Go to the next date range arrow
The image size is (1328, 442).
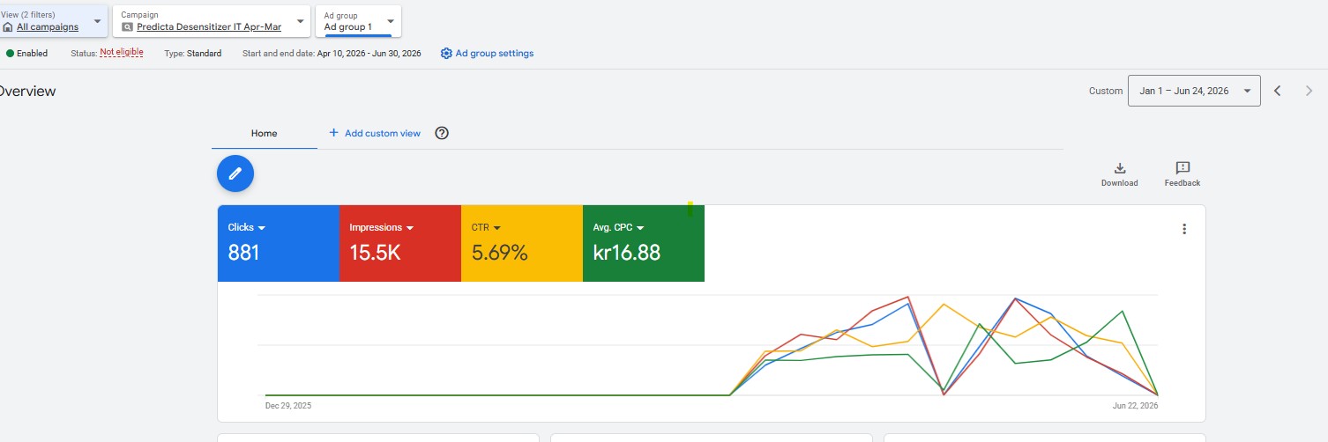(x=1309, y=91)
